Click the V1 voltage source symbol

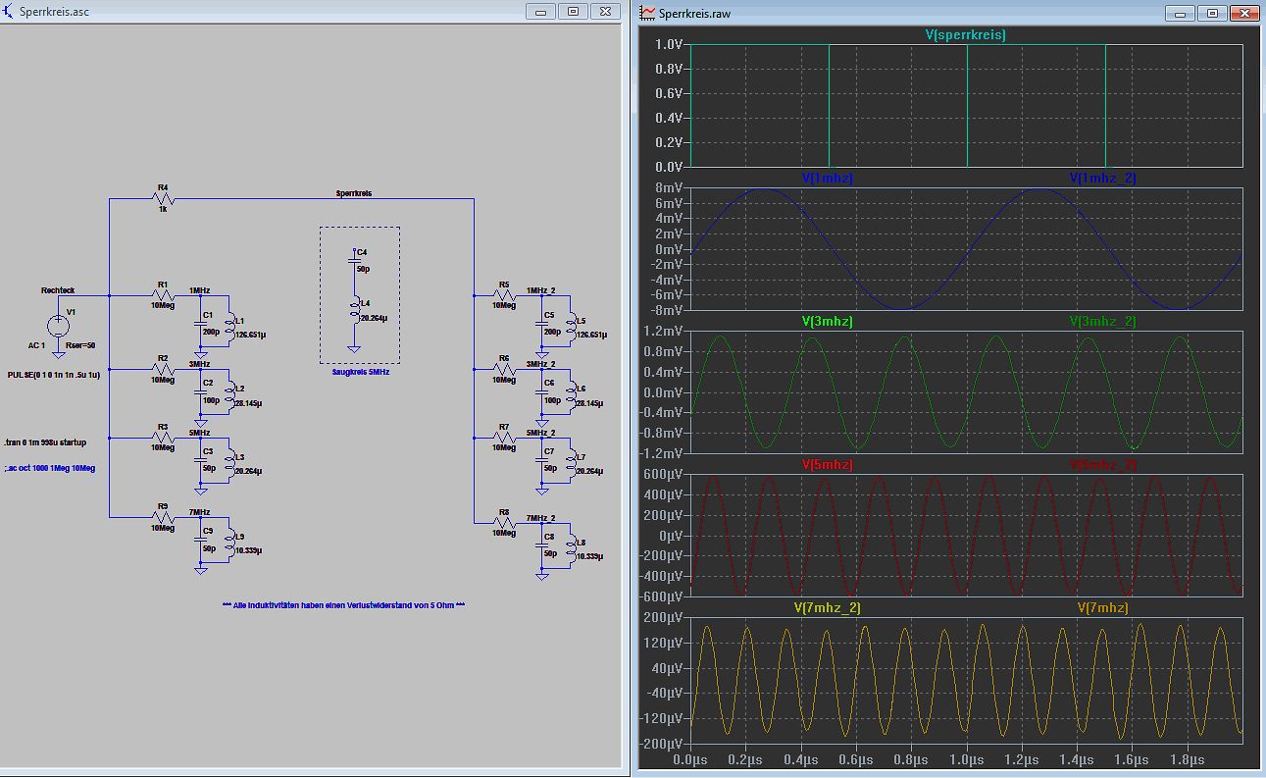coord(59,327)
